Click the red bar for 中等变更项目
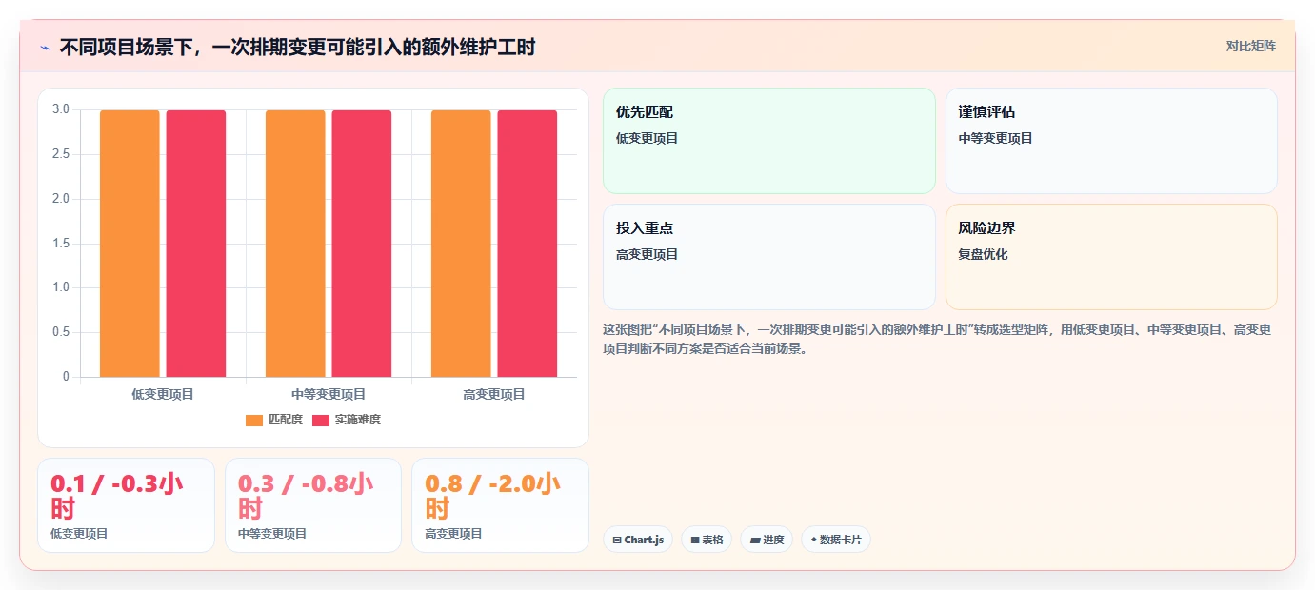1315x590 pixels. pos(362,244)
